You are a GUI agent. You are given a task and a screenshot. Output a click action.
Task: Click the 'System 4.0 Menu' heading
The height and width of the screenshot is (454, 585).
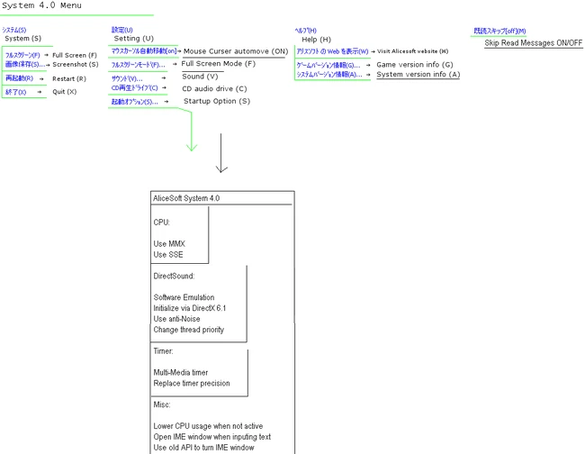[41, 5]
